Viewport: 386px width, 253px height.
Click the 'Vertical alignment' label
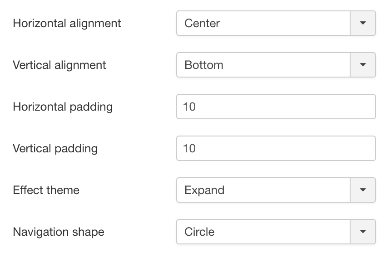(x=59, y=65)
